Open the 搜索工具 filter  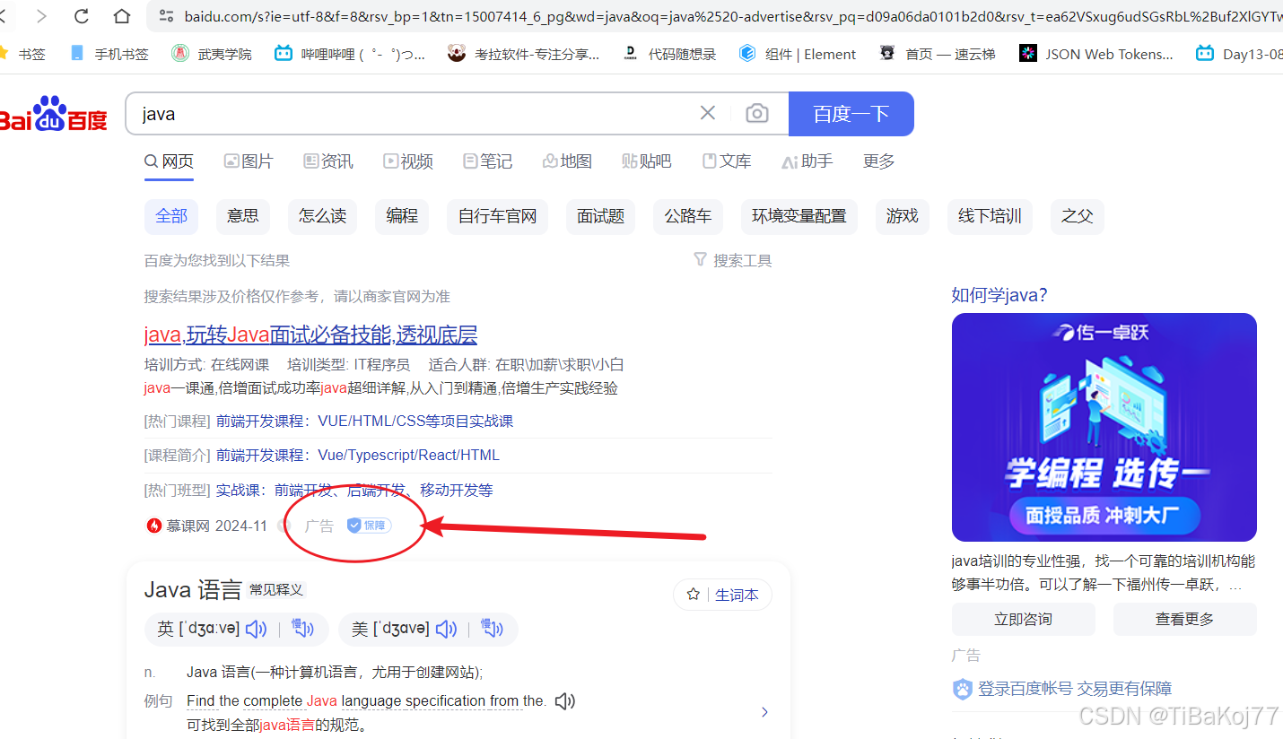click(732, 261)
